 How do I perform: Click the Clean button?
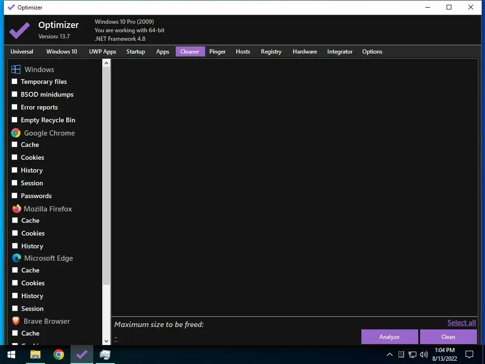coord(448,337)
